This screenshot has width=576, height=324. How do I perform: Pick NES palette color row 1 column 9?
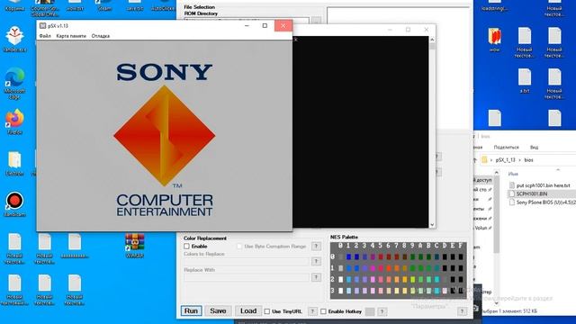tap(412, 268)
